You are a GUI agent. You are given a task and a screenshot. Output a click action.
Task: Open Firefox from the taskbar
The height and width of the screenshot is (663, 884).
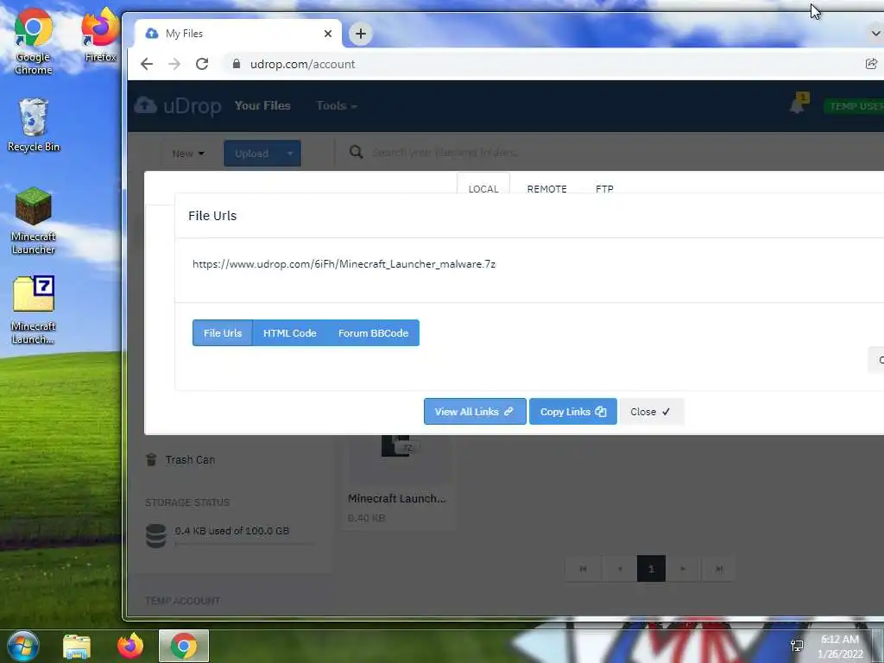[x=130, y=646]
